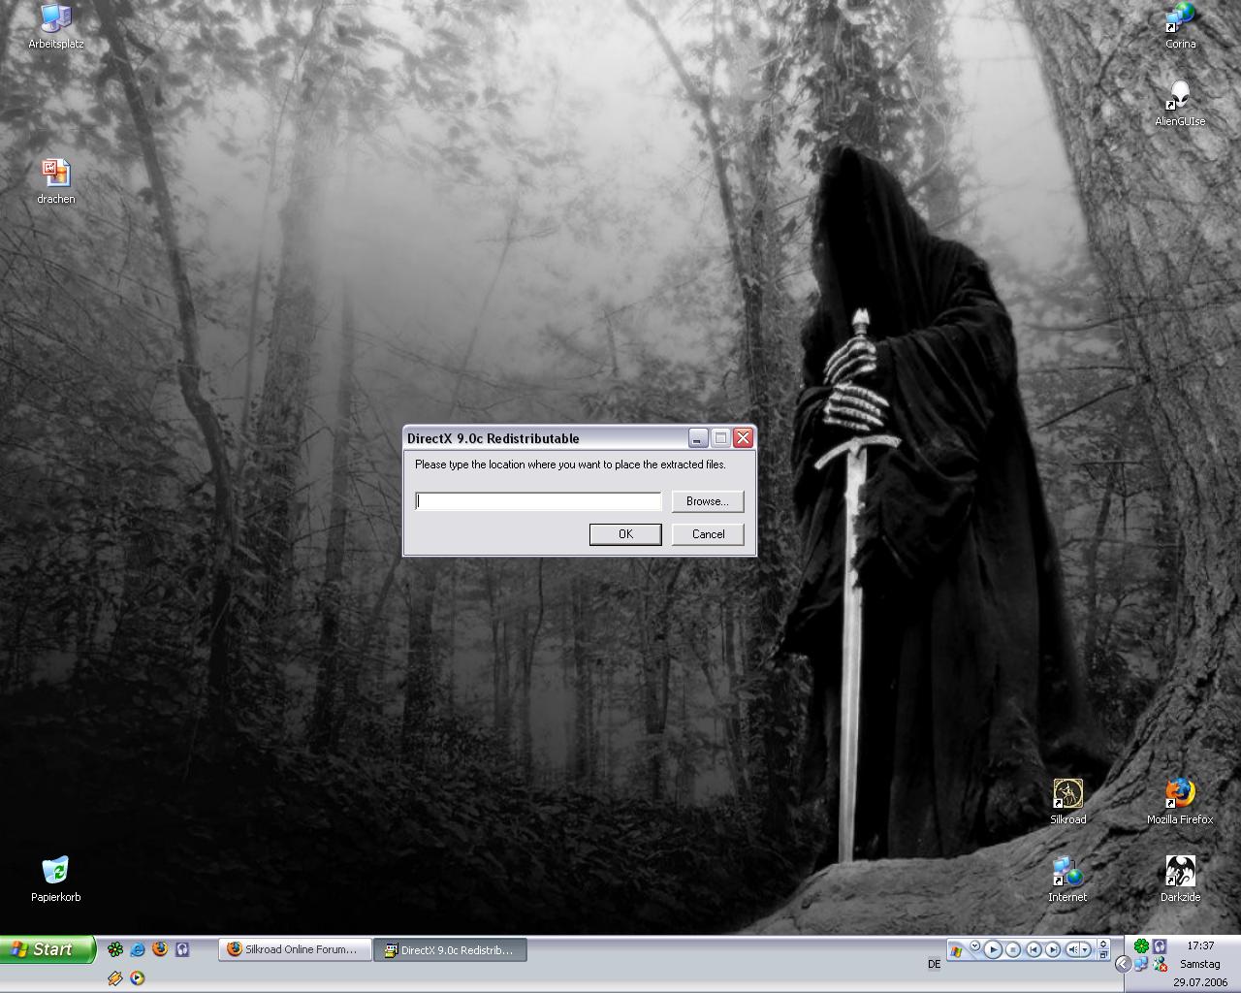The image size is (1241, 993).
Task: Select the AlienGUIse desktop shortcut
Action: 1179,97
